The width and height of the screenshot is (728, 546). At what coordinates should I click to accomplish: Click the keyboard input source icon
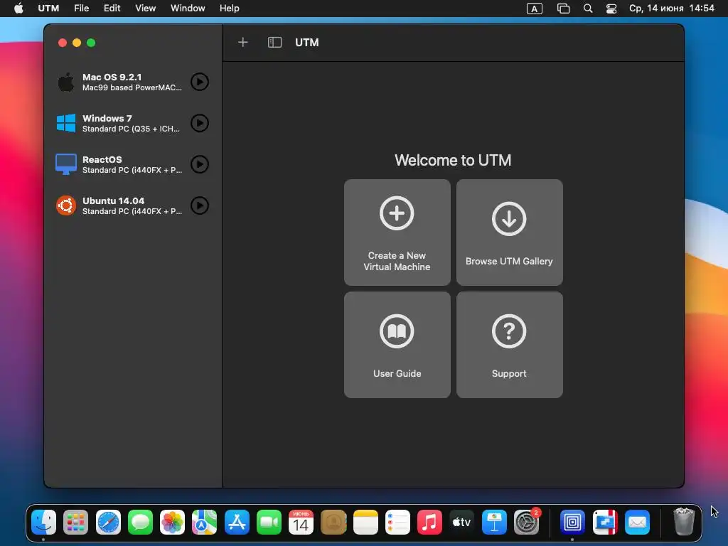(535, 9)
